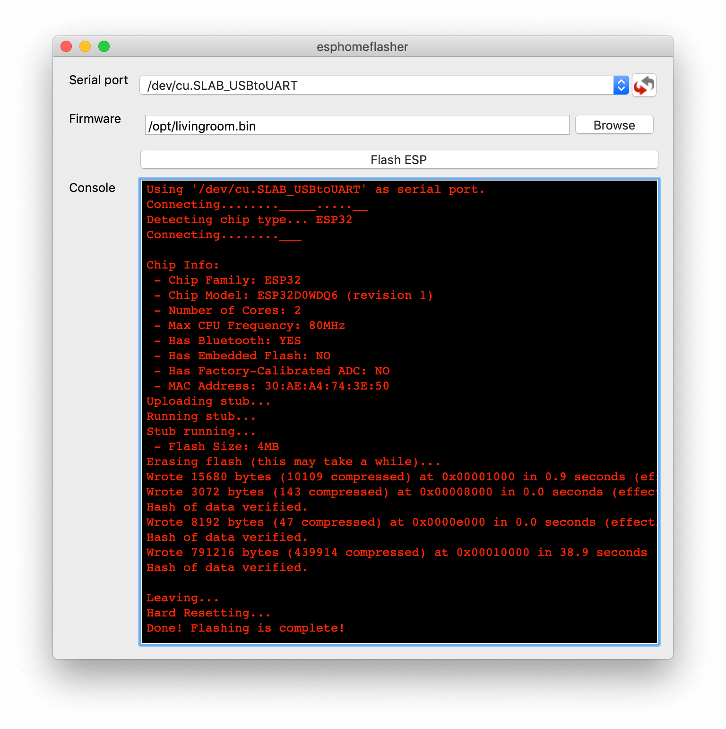Click the 'Done! Flashing is complete!' line
Image resolution: width=726 pixels, height=729 pixels.
tap(246, 628)
